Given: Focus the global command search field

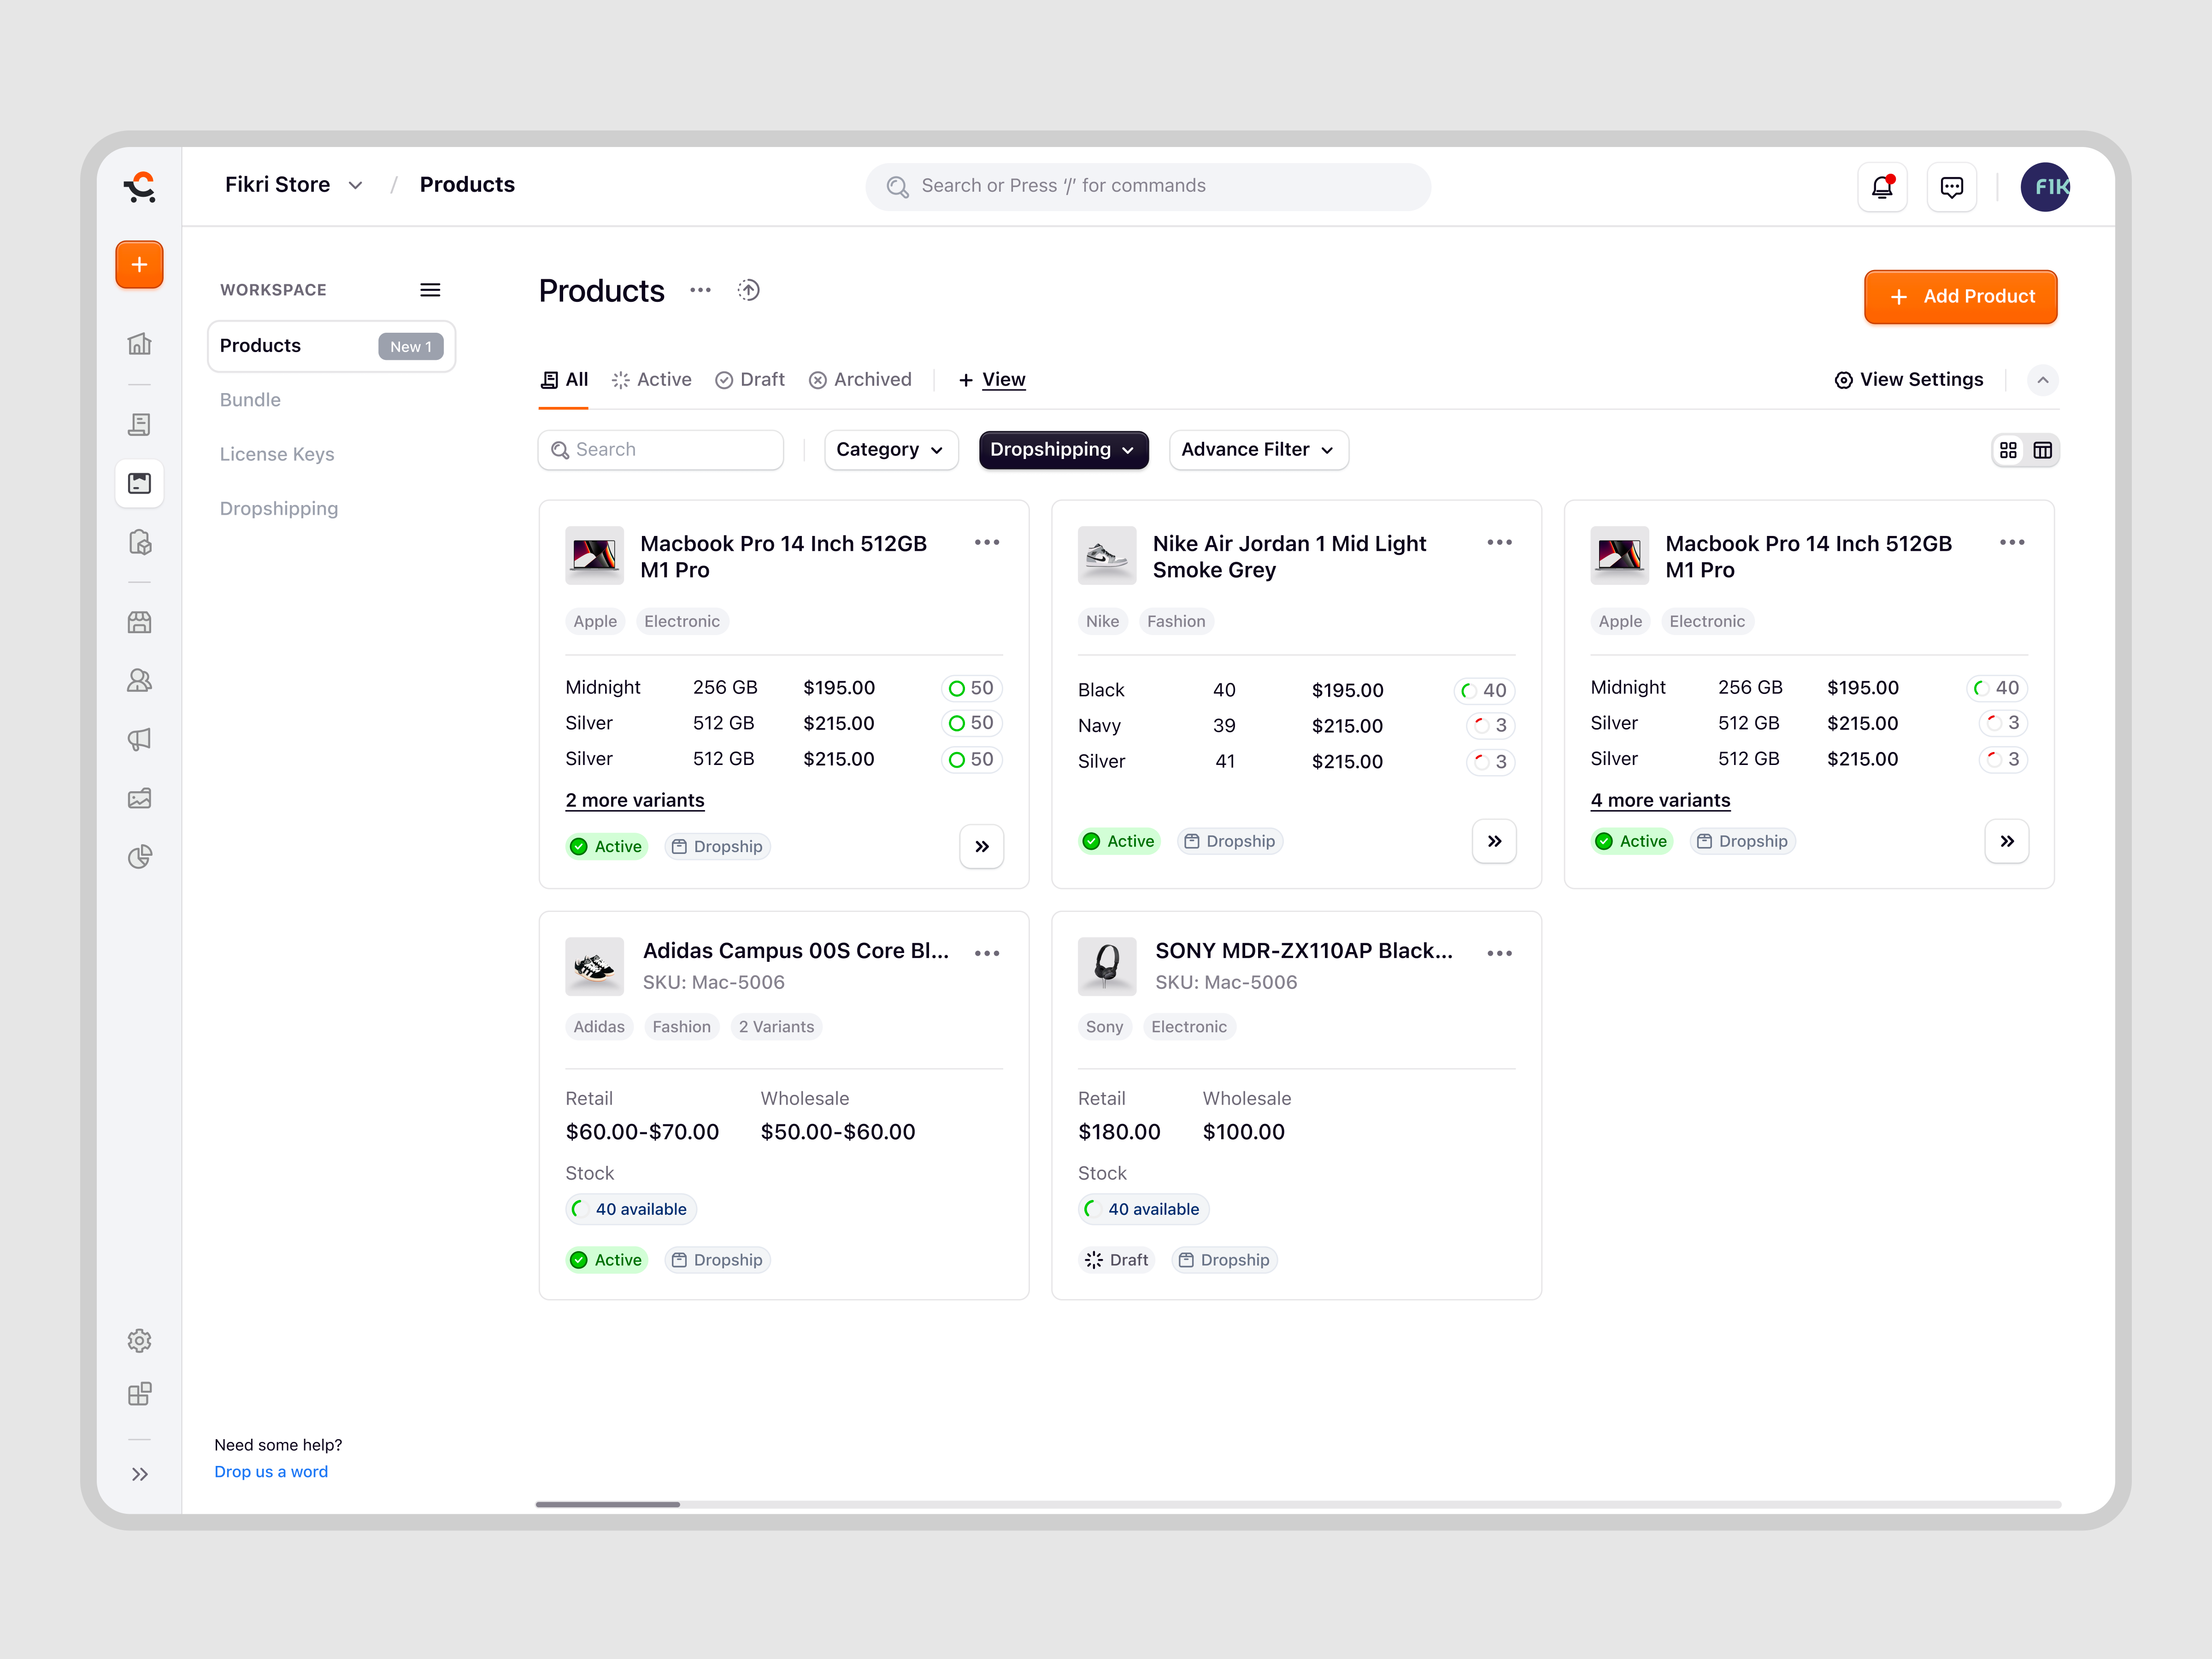Looking at the screenshot, I should 1148,187.
